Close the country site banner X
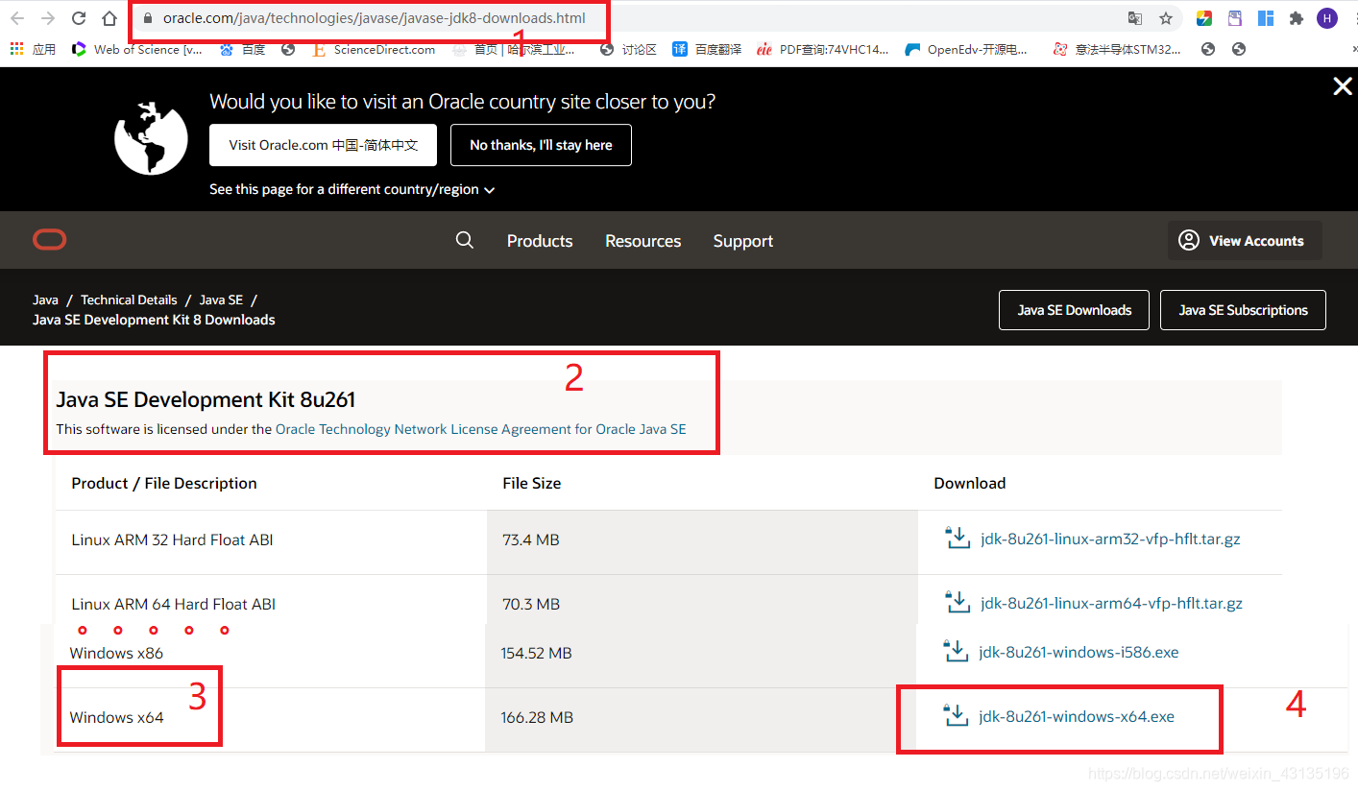 (x=1343, y=86)
